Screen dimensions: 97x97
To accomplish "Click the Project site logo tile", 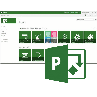I will pyautogui.click(x=9, y=21).
